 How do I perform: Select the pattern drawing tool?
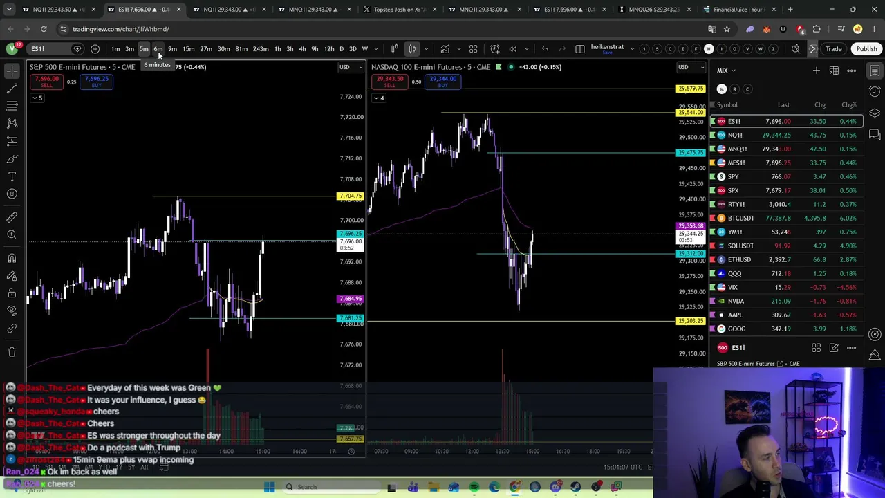(12, 123)
